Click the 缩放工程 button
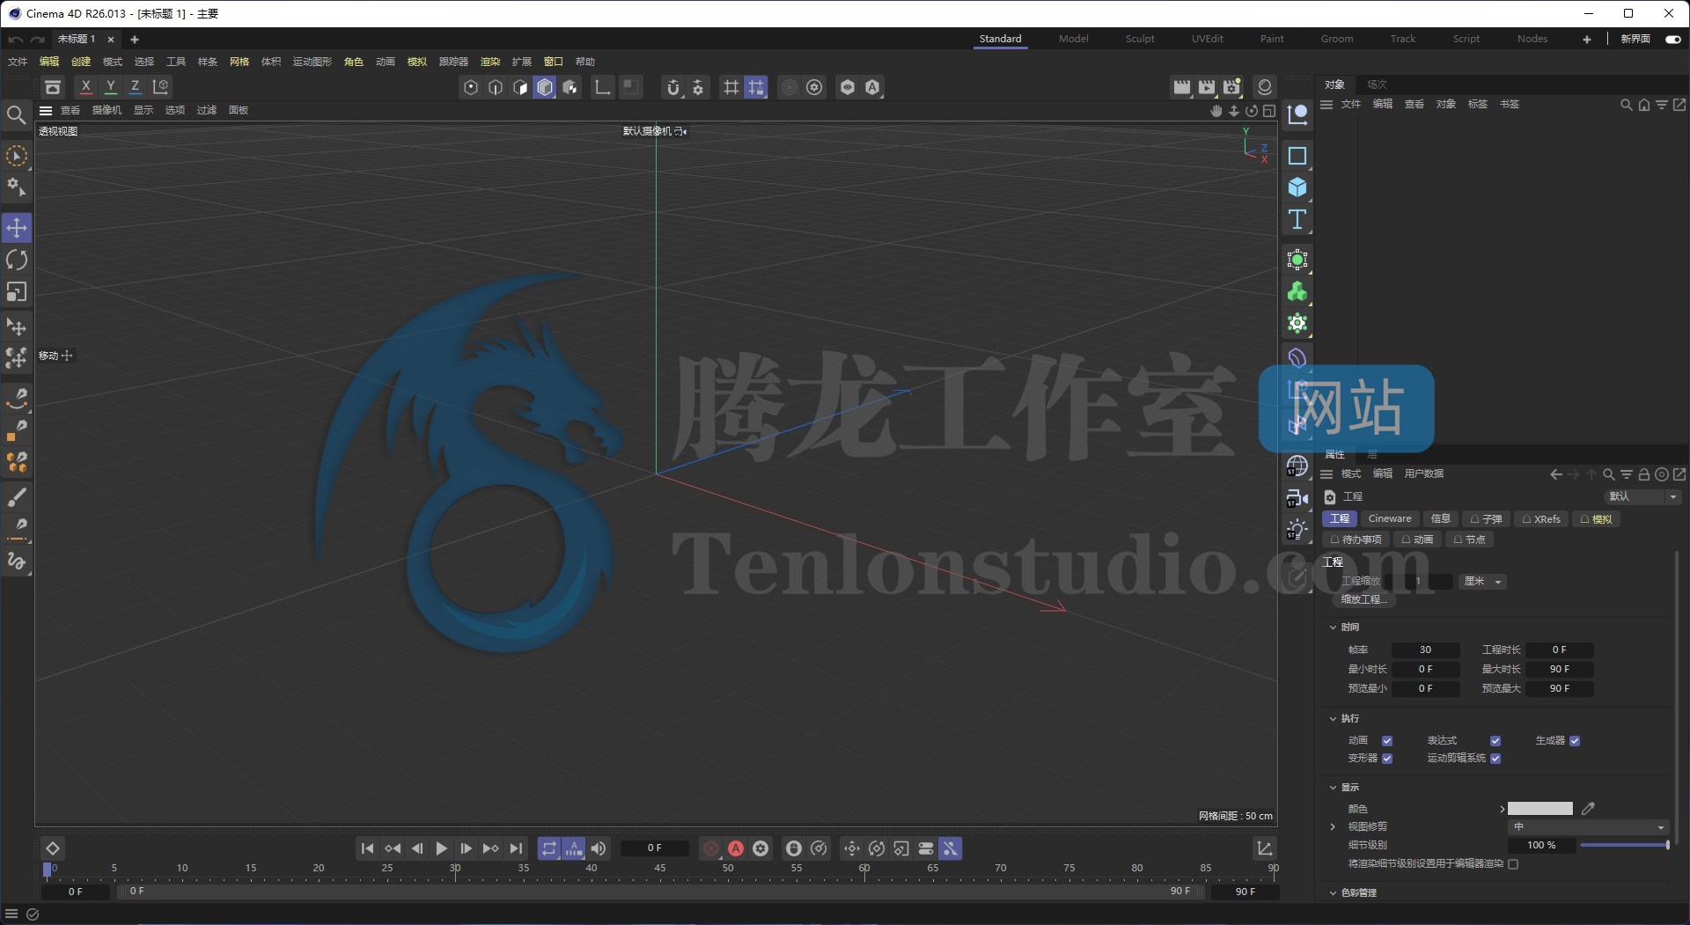Image resolution: width=1690 pixels, height=925 pixels. pyautogui.click(x=1363, y=599)
